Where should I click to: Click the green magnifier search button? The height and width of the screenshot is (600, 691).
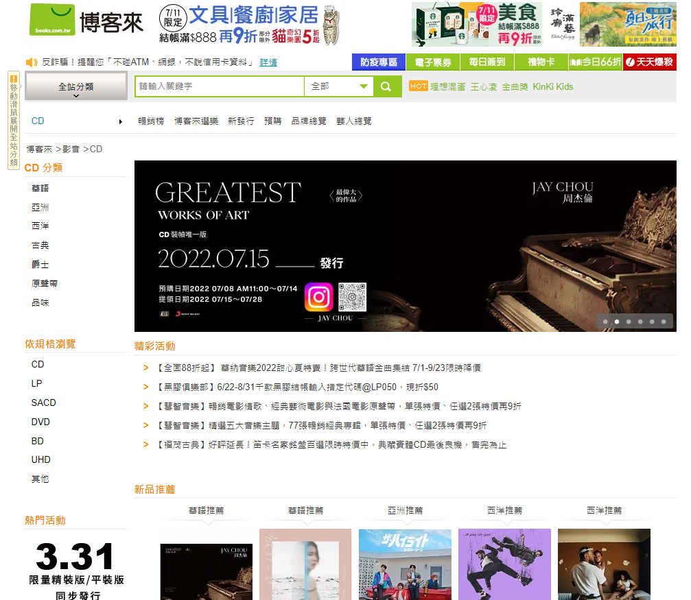[x=387, y=86]
